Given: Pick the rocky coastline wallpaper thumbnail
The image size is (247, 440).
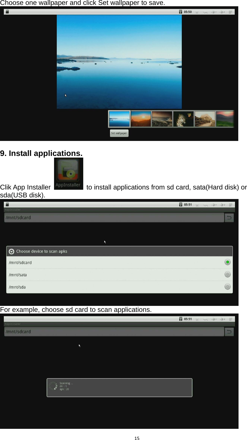Looking at the screenshot, I should tap(162, 119).
